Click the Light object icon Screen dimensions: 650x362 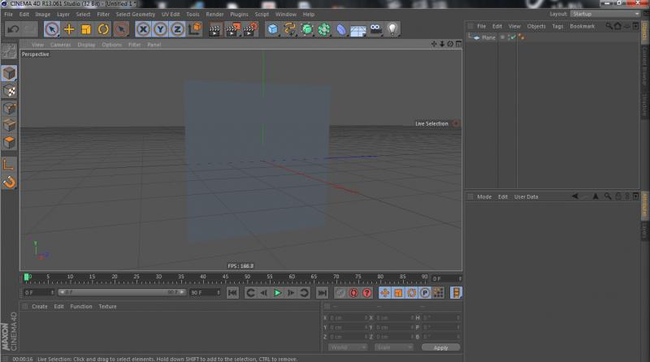[392, 29]
